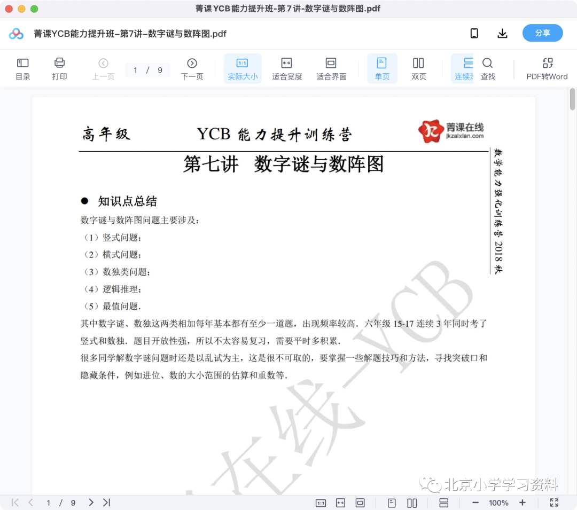
Task: Click the 高年级 header text
Action: pyautogui.click(x=106, y=134)
